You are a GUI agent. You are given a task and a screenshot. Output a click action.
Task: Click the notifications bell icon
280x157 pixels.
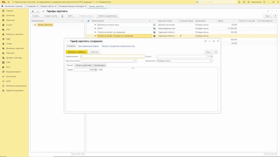239,2
